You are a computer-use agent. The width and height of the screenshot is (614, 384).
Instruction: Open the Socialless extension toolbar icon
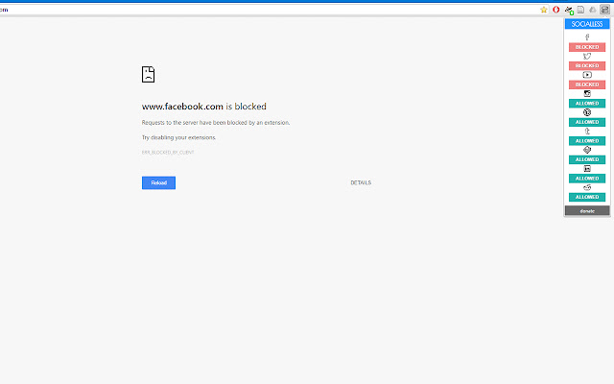click(605, 10)
